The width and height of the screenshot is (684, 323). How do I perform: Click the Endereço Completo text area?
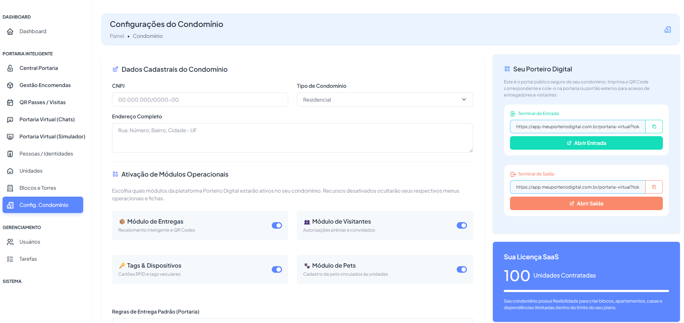(x=293, y=138)
